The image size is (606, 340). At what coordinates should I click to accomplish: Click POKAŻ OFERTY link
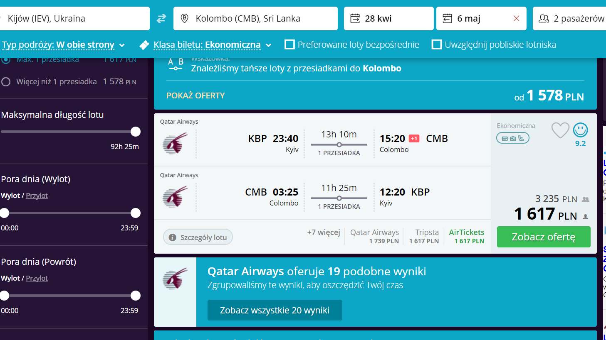pyautogui.click(x=195, y=95)
